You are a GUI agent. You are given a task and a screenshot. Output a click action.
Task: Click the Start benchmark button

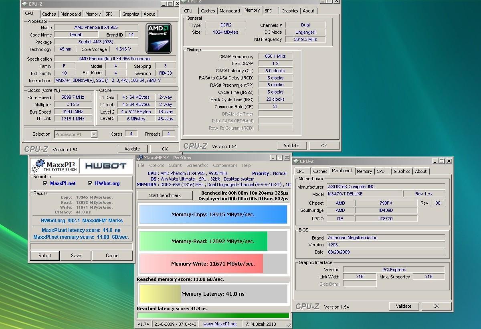pos(165,195)
